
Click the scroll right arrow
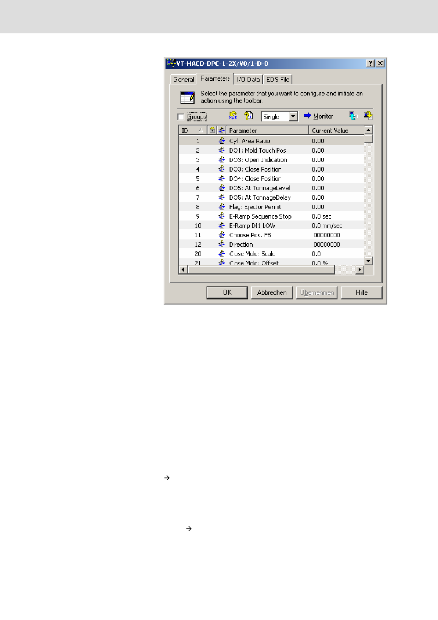360,270
